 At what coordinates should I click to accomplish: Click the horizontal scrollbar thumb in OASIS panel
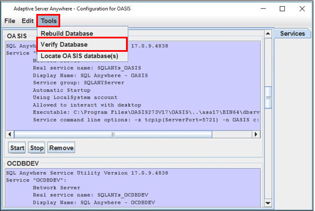coord(113,134)
